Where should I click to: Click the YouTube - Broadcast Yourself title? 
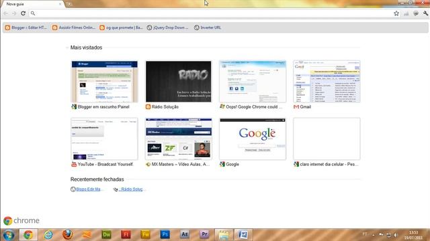coord(105,164)
